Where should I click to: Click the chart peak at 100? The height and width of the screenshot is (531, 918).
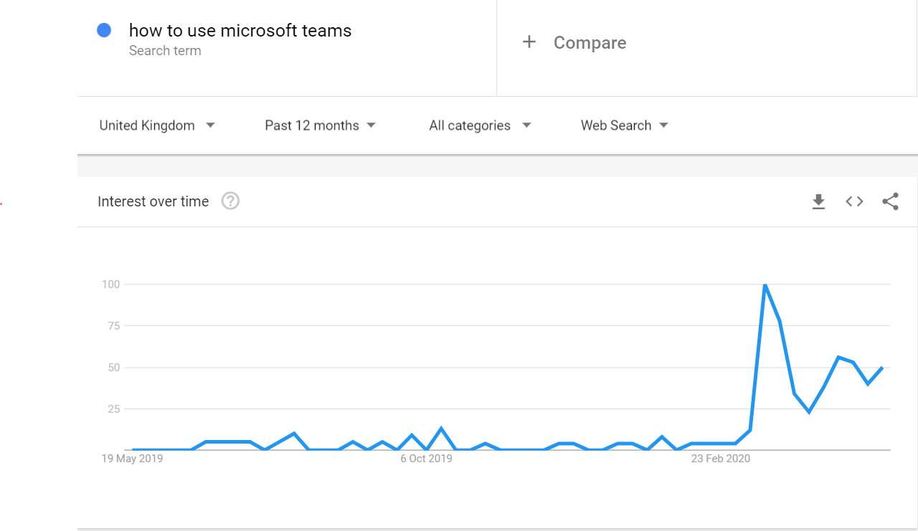tap(765, 285)
